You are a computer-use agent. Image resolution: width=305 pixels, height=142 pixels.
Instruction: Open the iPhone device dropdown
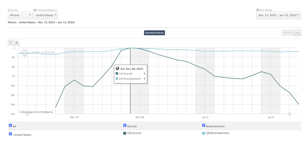(20, 15)
